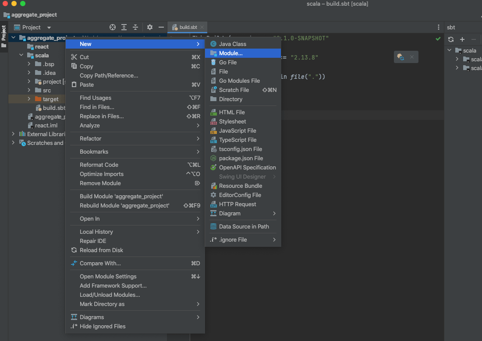The width and height of the screenshot is (482, 341).
Task: Create a new Java Class
Action: pos(243,44)
